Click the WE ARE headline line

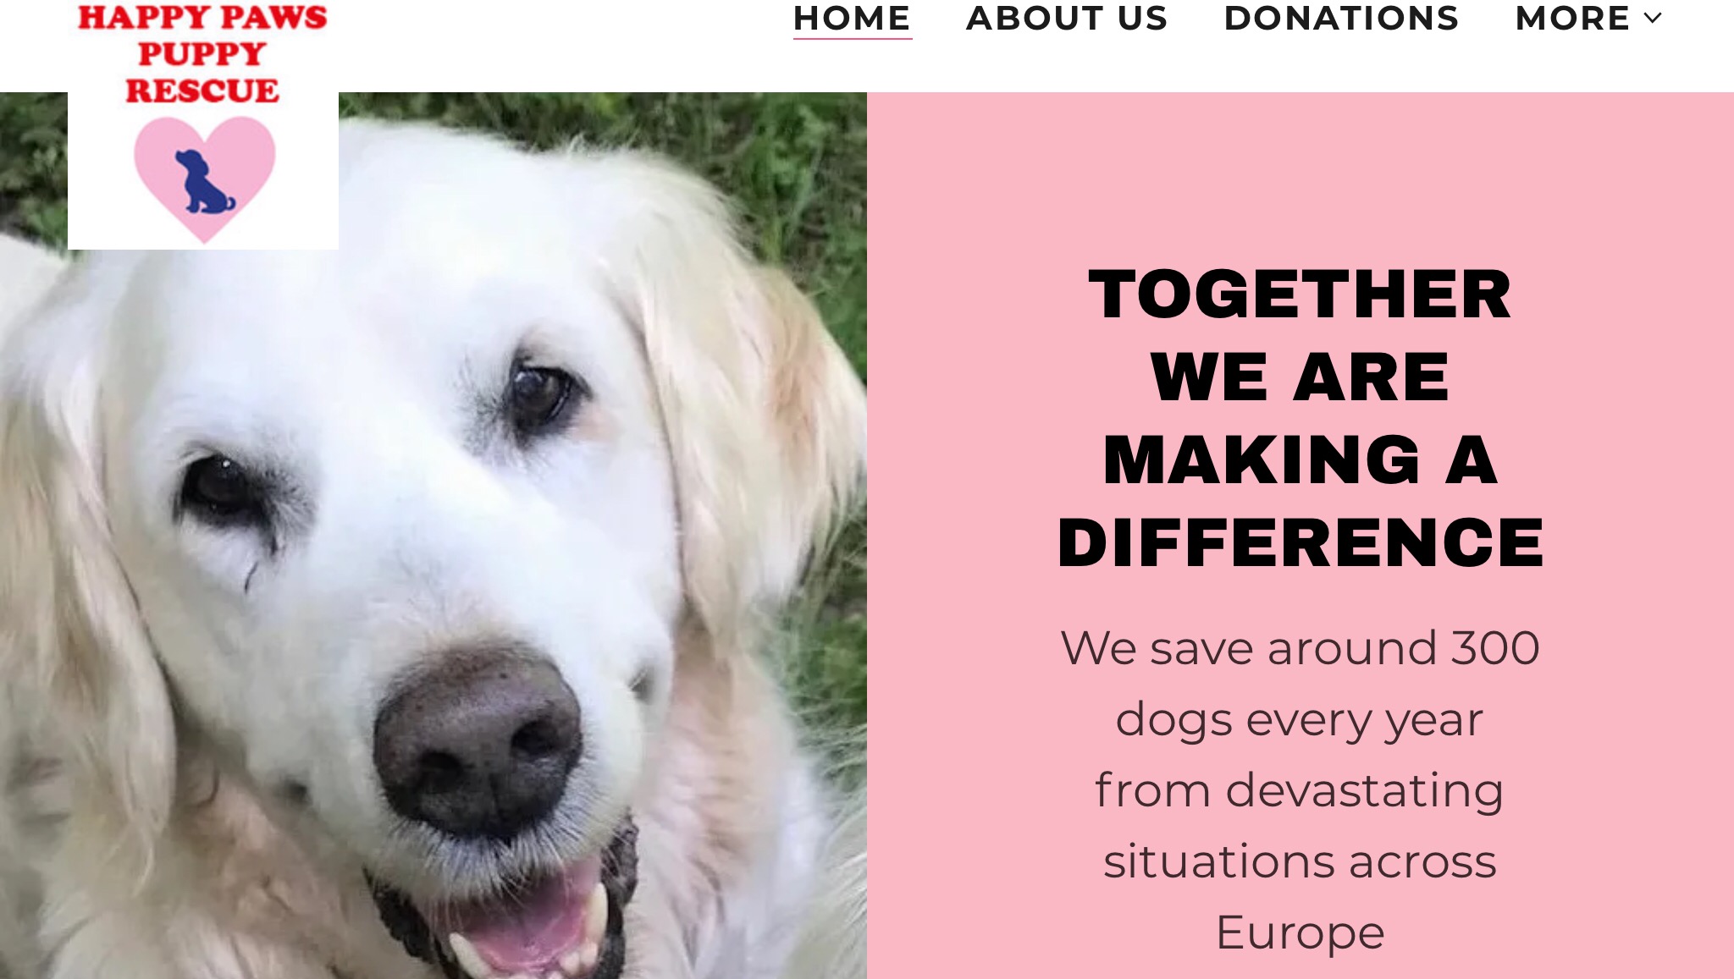pos(1300,377)
